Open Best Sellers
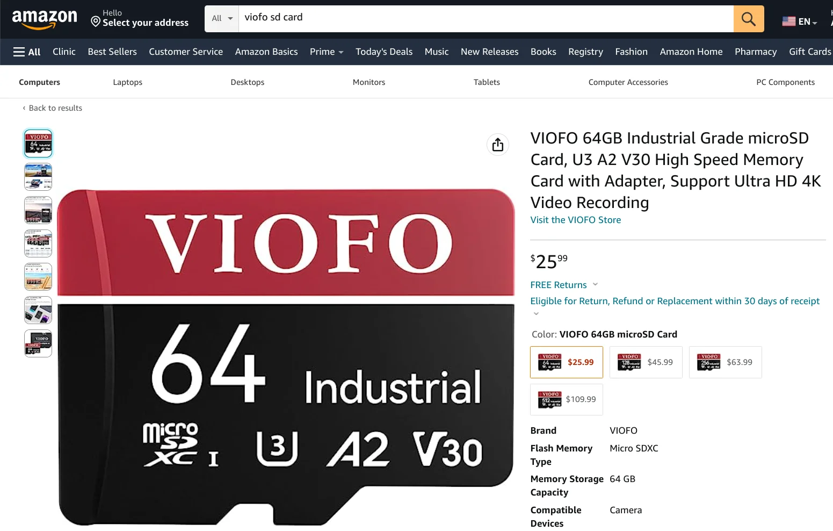 pyautogui.click(x=112, y=52)
